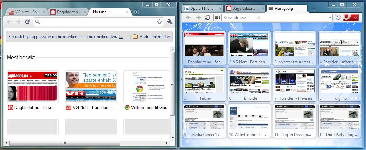Go forward in the Chrome window
This screenshot has height=150, width=366.
click(18, 22)
